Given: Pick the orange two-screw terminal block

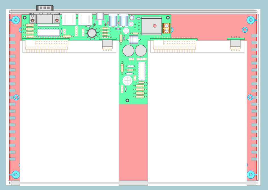Looking at the screenshot, I should click(x=166, y=28).
